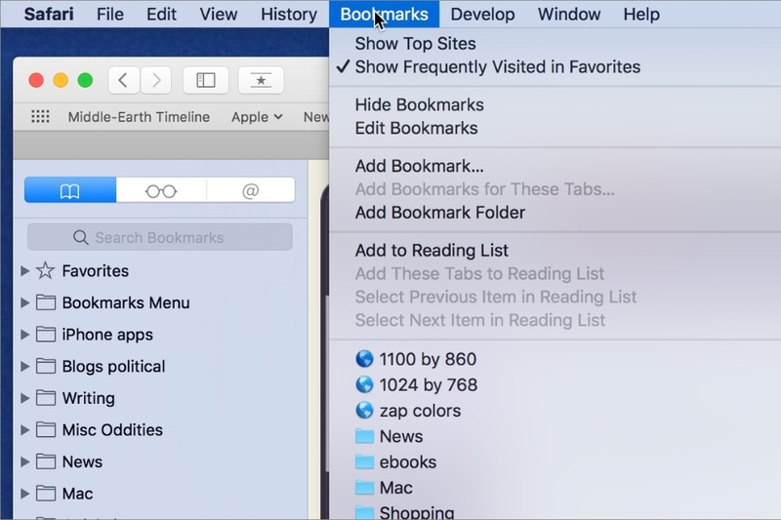Click the Blogs political folder icon
This screenshot has height=520, width=781.
coord(46,366)
